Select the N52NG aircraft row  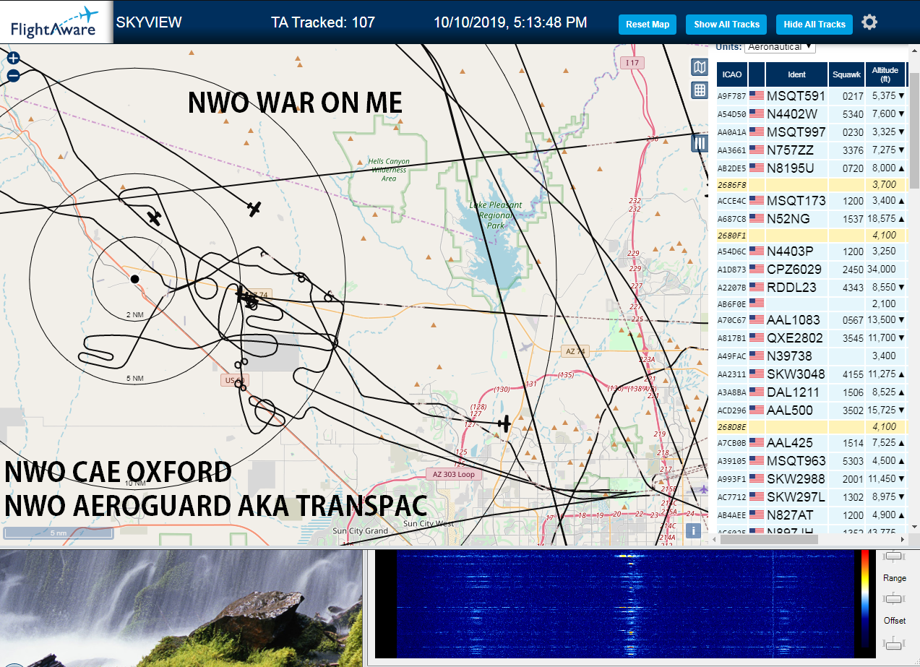(811, 218)
